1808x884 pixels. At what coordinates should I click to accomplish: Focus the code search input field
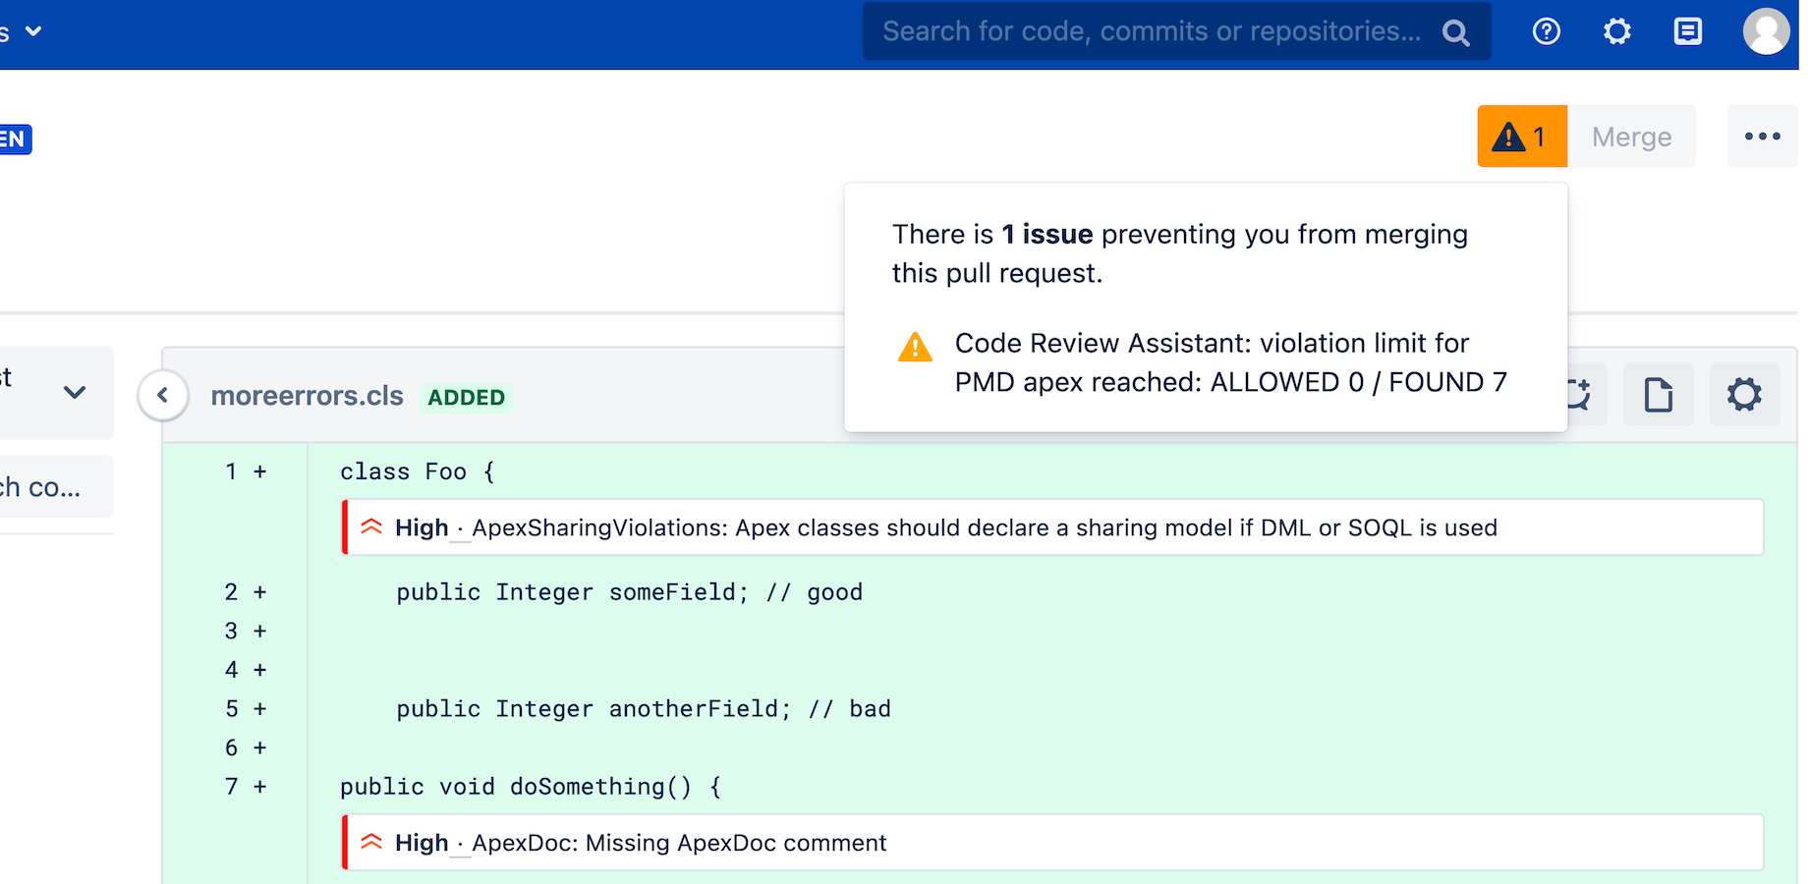click(1150, 31)
